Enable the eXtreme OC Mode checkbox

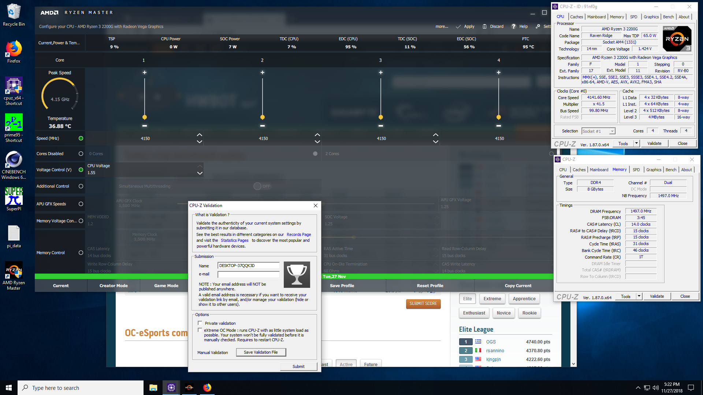pos(200,330)
